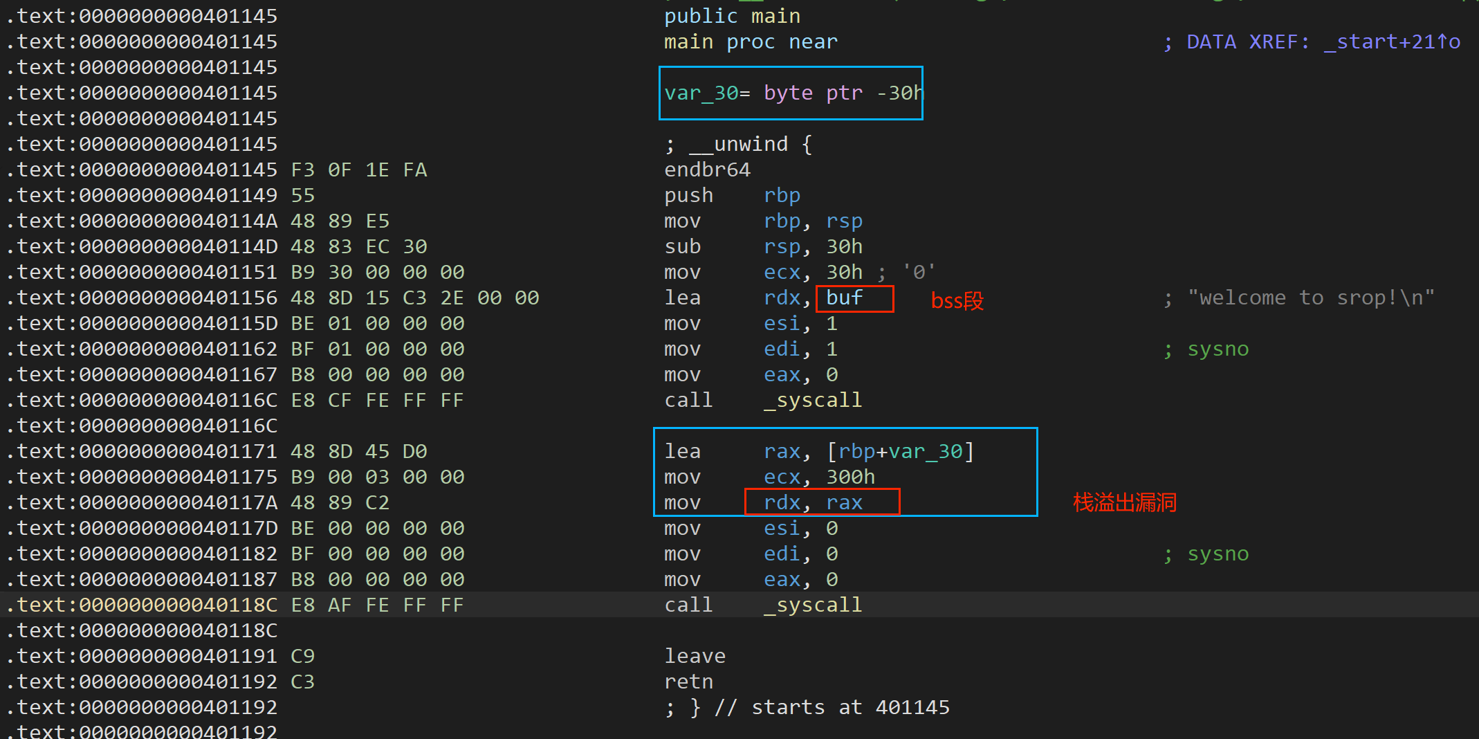1479x739 pixels.
Task: Select the 'leave' instruction
Action: (x=695, y=656)
